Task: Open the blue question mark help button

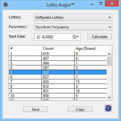Action: (108, 108)
